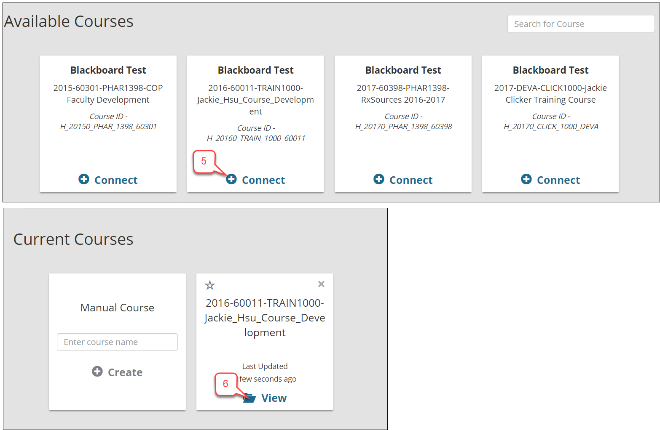
Task: Click plus icon for 2015-60301-PHAR1398-COP course
Action: (x=84, y=179)
